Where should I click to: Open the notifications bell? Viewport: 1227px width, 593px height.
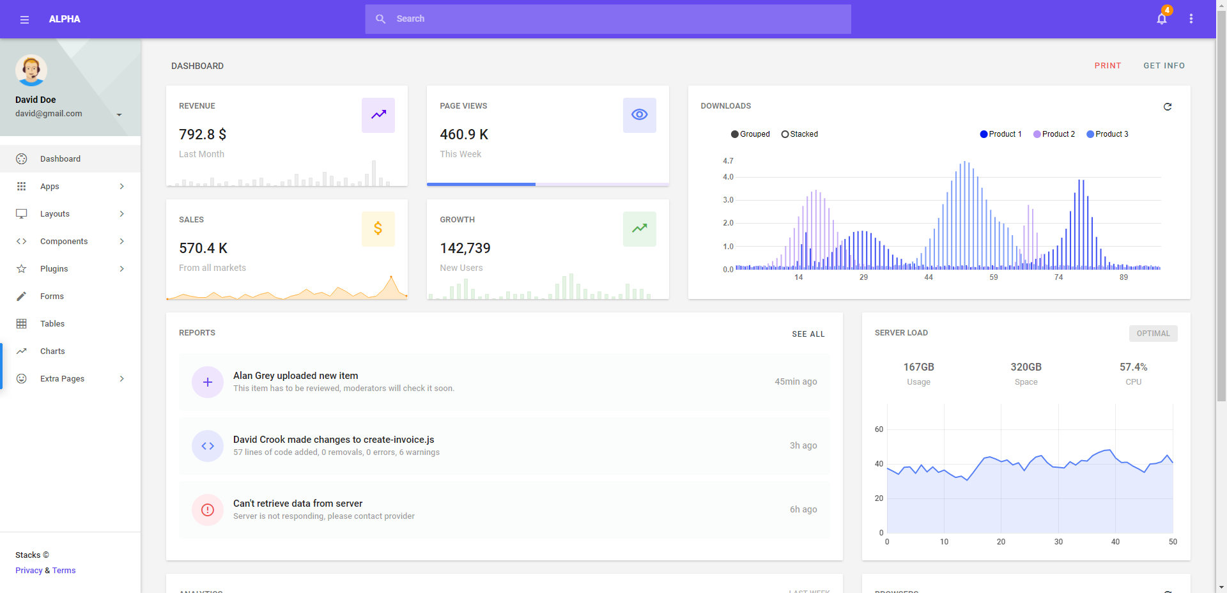[1162, 19]
